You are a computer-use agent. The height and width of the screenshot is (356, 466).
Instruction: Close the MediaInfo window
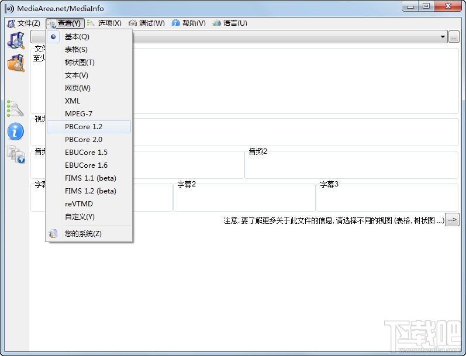[x=448, y=6]
